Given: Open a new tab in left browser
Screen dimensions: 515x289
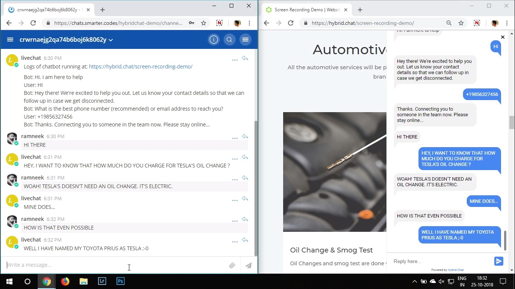Looking at the screenshot, I should tap(103, 10).
